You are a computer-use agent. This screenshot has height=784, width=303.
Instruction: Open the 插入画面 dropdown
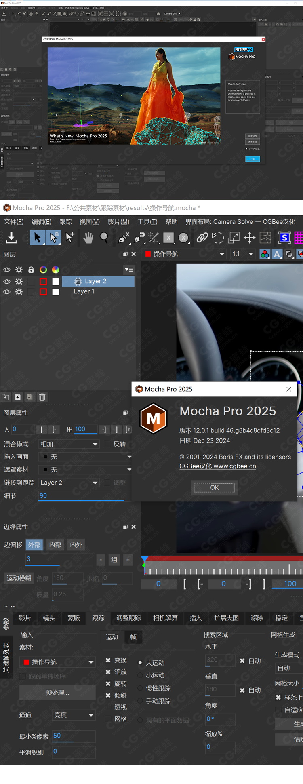pyautogui.click(x=85, y=457)
